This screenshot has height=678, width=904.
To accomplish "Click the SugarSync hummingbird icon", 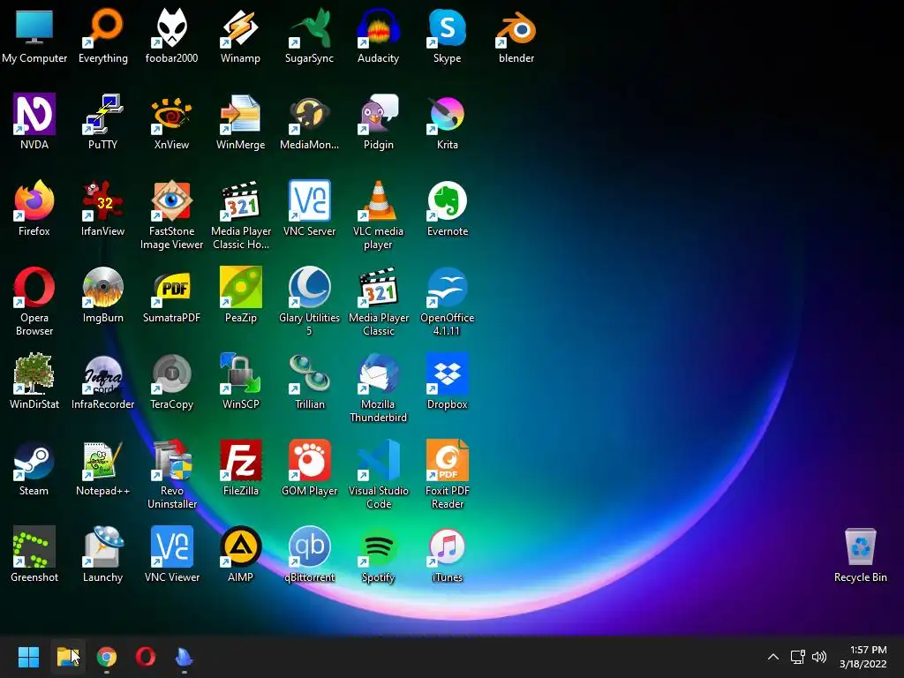I will click(x=310, y=27).
